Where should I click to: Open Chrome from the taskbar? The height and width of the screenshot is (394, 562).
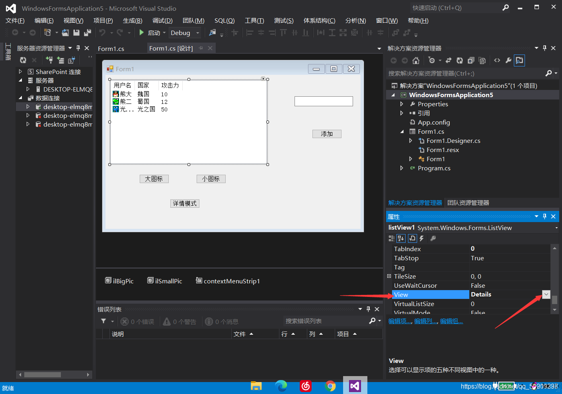point(330,386)
